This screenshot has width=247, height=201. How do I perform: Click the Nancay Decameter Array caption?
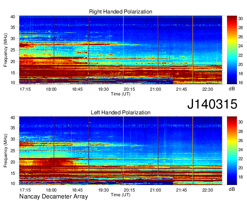coord(53,197)
